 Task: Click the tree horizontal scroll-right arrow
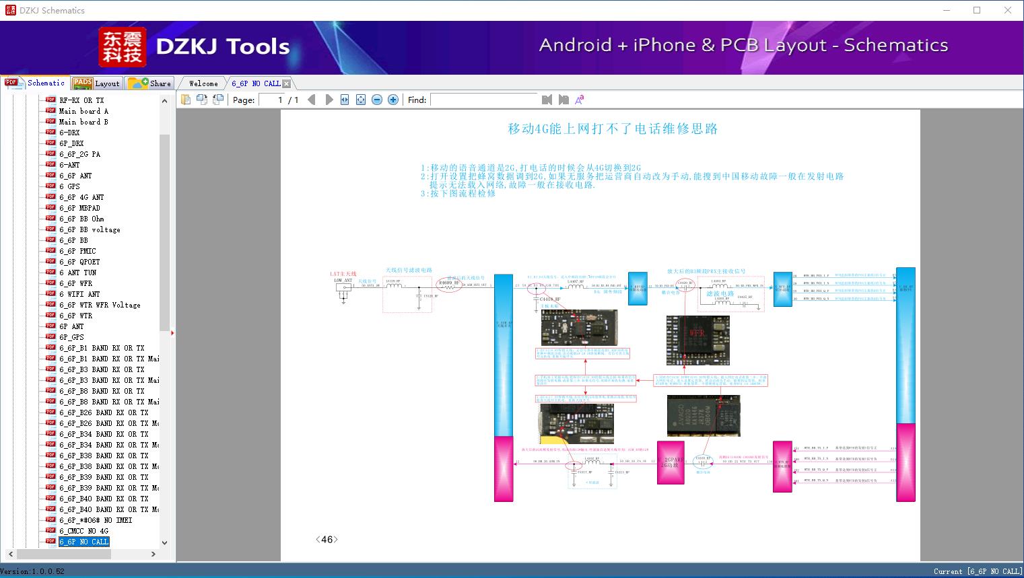[153, 554]
